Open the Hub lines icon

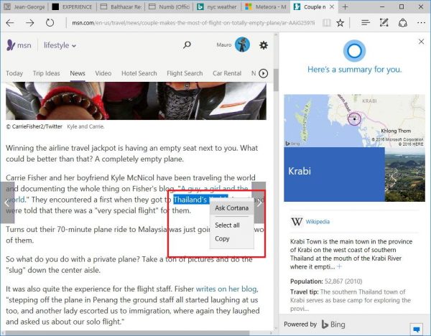click(x=366, y=23)
